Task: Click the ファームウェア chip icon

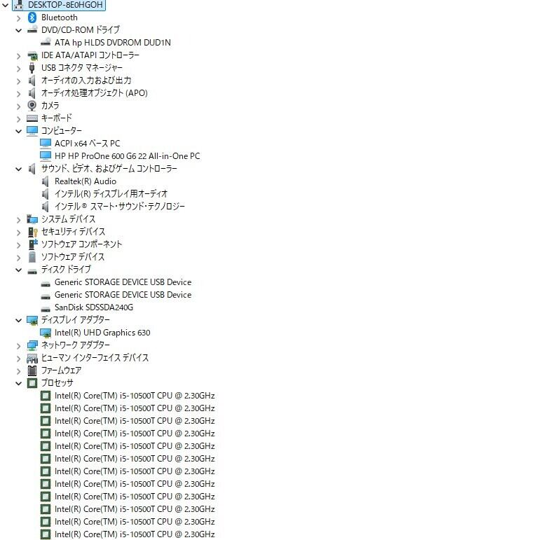Action: coord(32,371)
